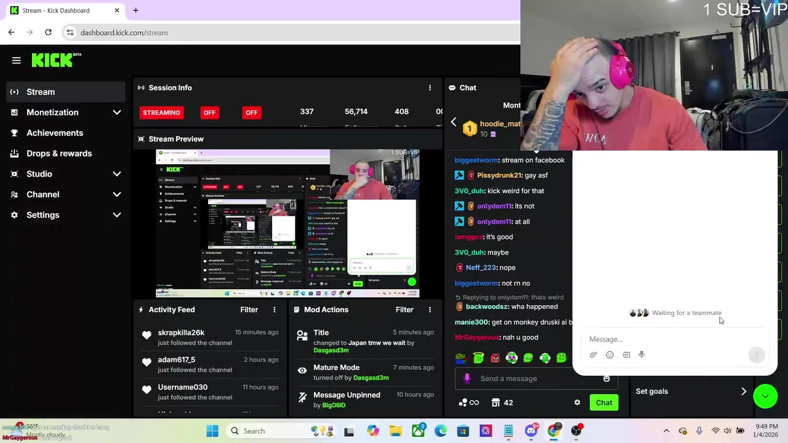
Task: Open the Mod Actions options menu
Action: [x=430, y=309]
